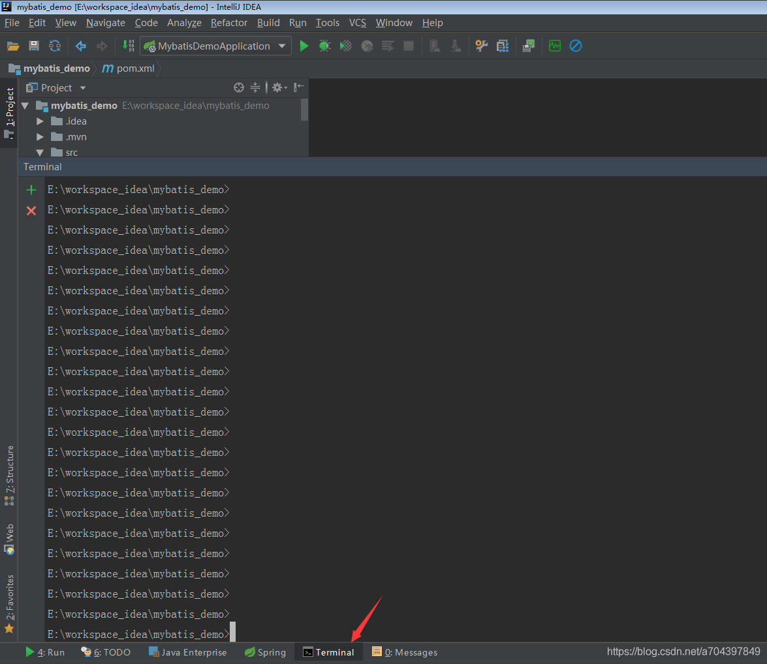
Task: Collapse the mybatis_demo root tree node
Action: click(25, 106)
